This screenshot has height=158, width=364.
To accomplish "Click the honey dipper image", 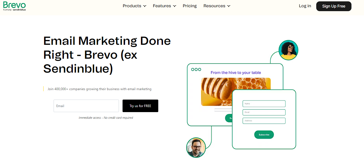I will point(236,92).
